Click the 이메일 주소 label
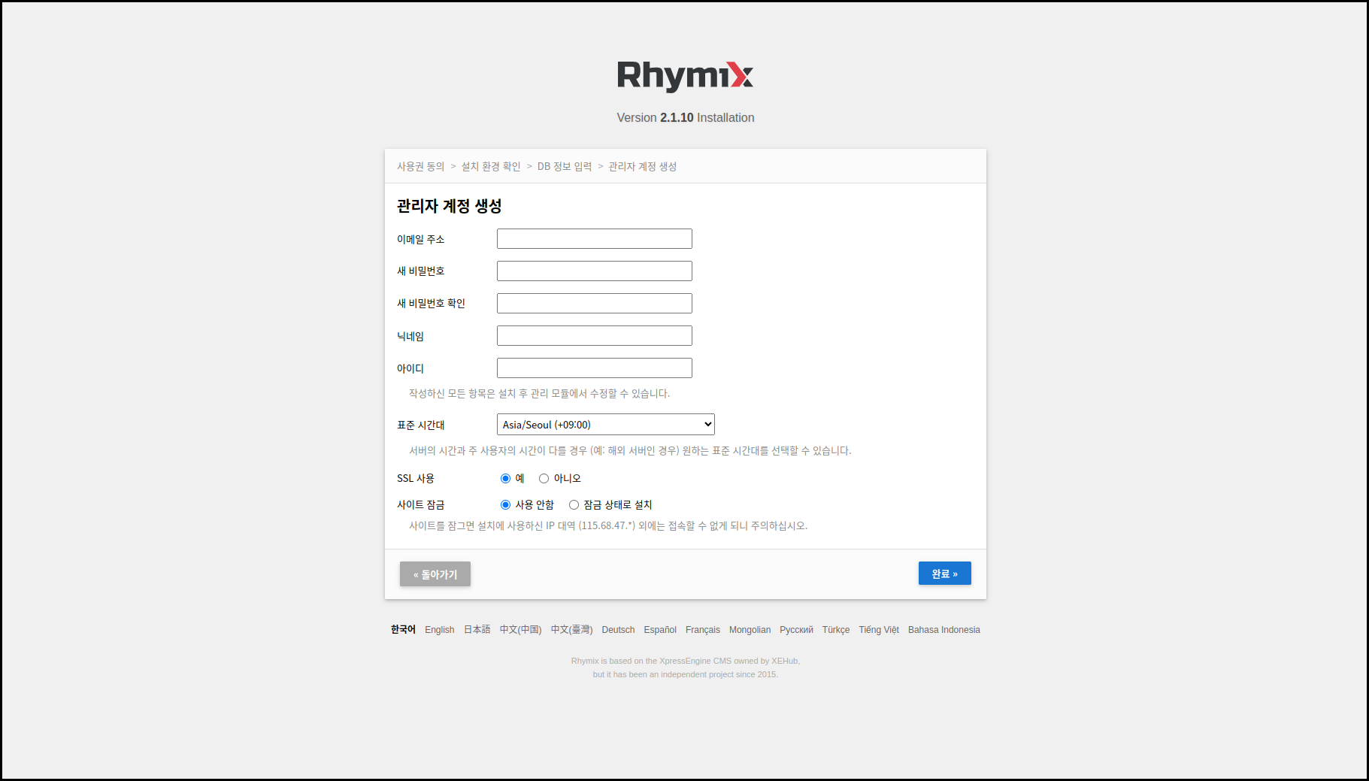Image resolution: width=1369 pixels, height=781 pixels. point(421,240)
